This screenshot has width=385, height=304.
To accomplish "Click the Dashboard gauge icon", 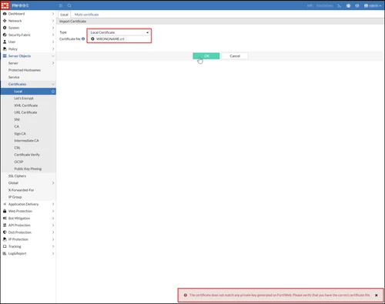I will 5,14.
